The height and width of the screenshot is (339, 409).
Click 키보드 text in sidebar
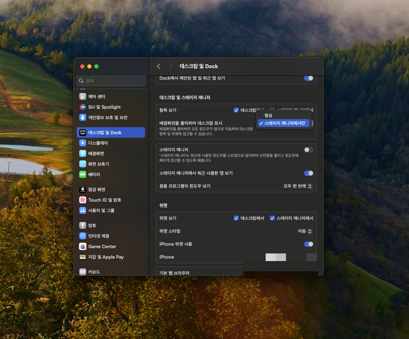click(94, 272)
